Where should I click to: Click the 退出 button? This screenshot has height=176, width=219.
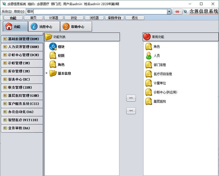point(135,18)
